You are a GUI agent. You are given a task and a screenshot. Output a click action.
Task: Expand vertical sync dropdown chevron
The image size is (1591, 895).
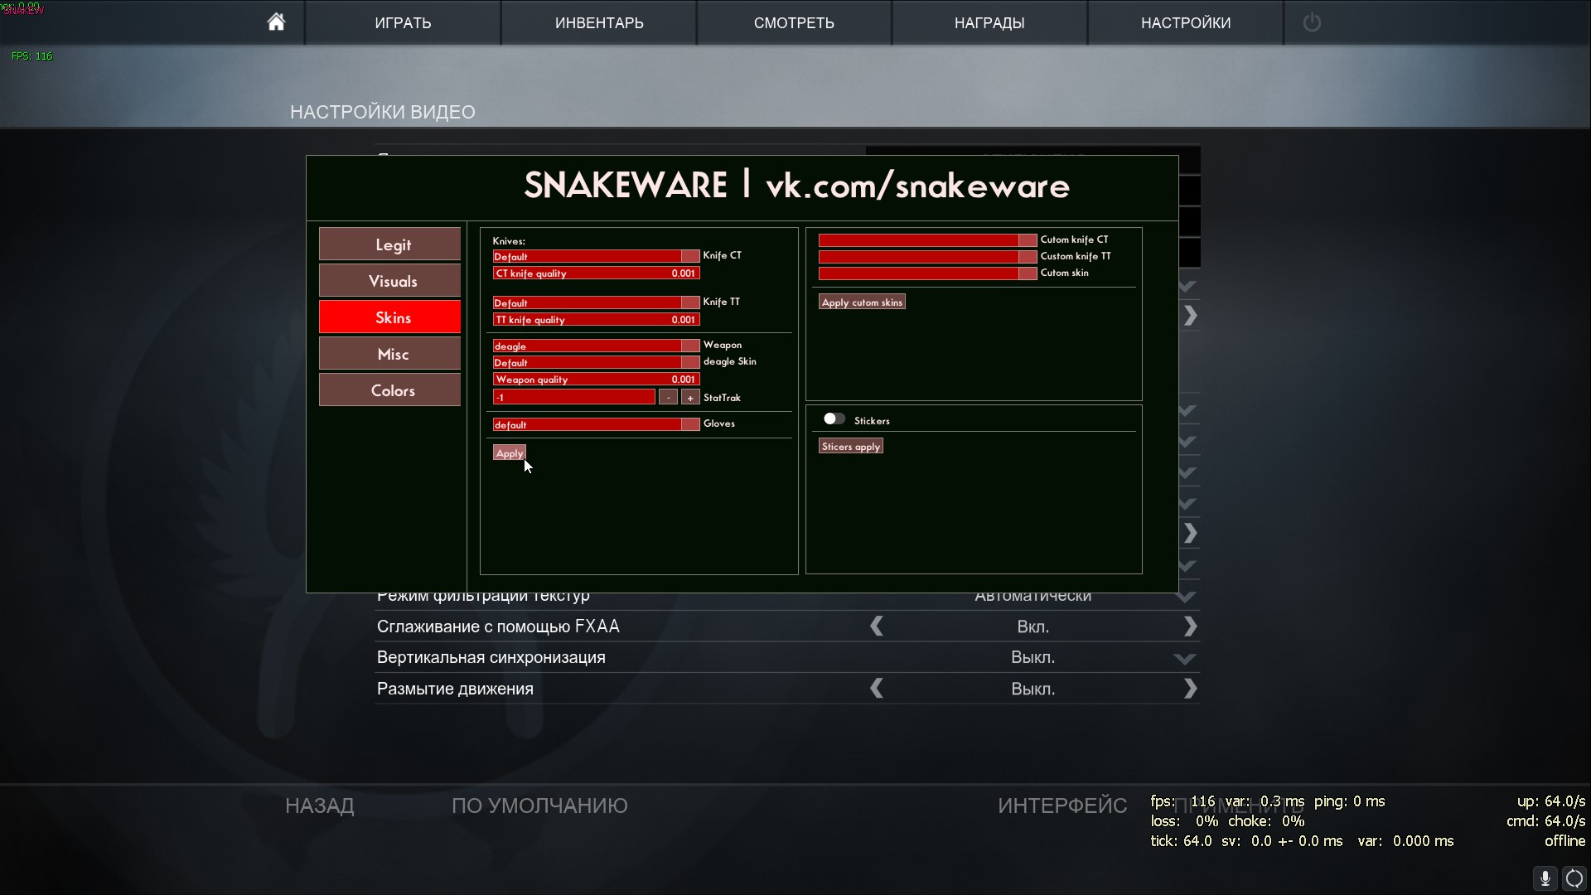[x=1185, y=659]
